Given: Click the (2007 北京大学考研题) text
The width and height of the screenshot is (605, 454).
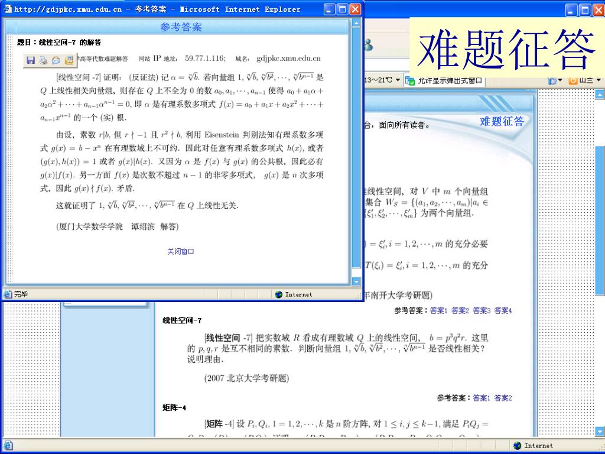Looking at the screenshot, I should pos(246,378).
